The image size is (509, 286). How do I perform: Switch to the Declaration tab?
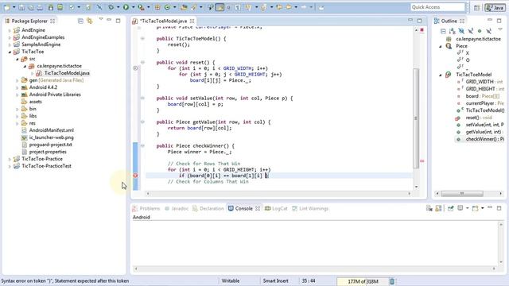pyautogui.click(x=208, y=208)
